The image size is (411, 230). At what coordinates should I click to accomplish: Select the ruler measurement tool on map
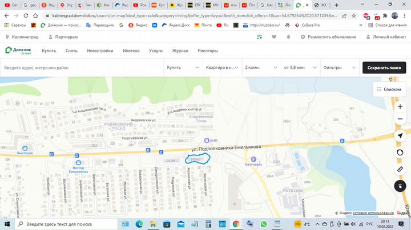[400, 169]
